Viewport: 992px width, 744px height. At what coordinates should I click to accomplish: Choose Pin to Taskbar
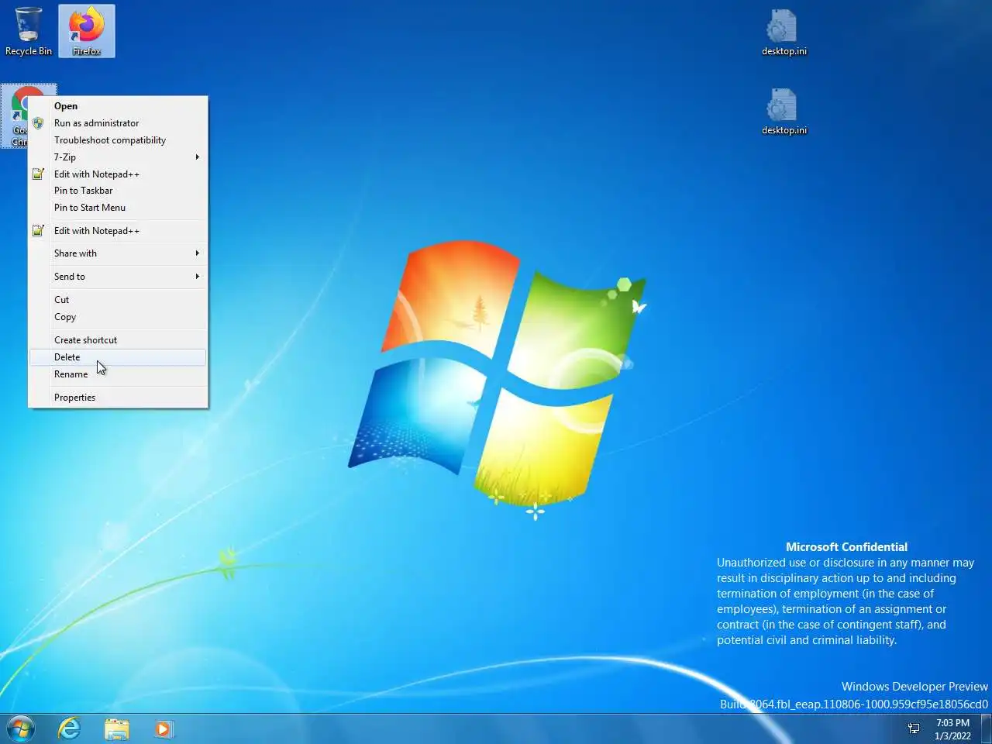click(x=118, y=191)
